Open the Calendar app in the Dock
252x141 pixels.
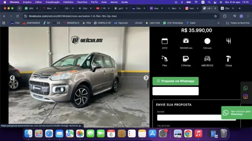(111, 133)
